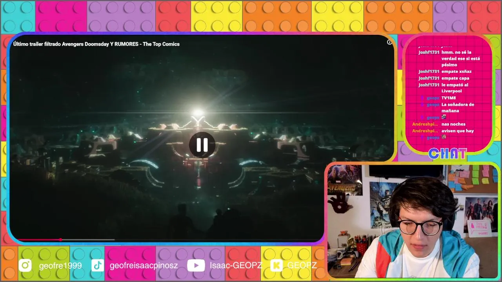The height and width of the screenshot is (282, 502).
Task: Click the red video progress bar
Action: 39,239
